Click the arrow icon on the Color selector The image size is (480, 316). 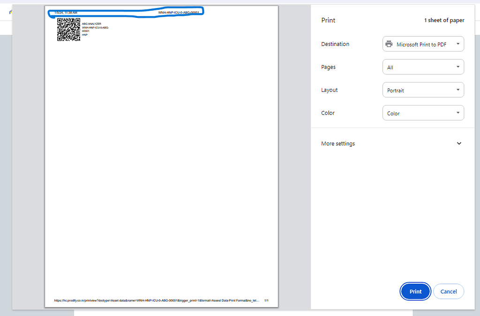(x=458, y=113)
